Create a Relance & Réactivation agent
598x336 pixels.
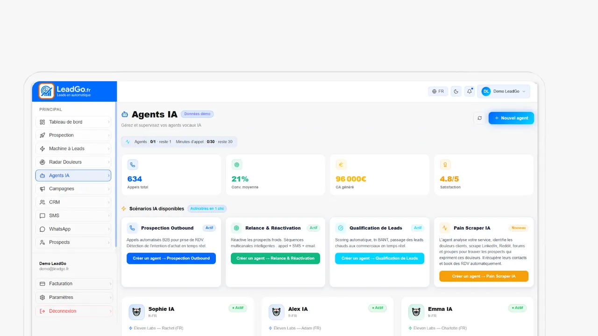pyautogui.click(x=275, y=259)
